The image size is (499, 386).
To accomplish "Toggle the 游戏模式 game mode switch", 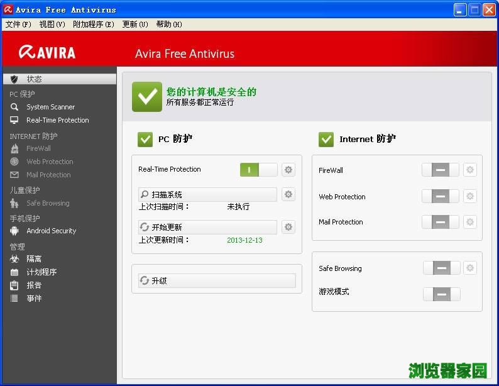I will tap(442, 294).
